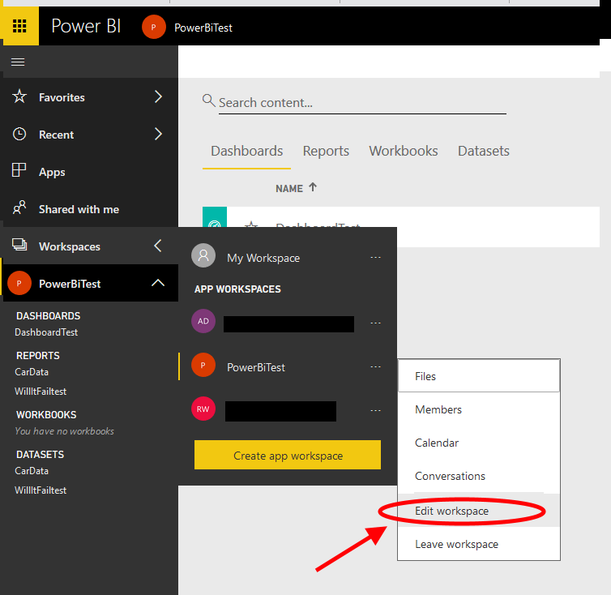
Task: Collapse the PowerBiTest workspace chevron
Action: pos(158,283)
